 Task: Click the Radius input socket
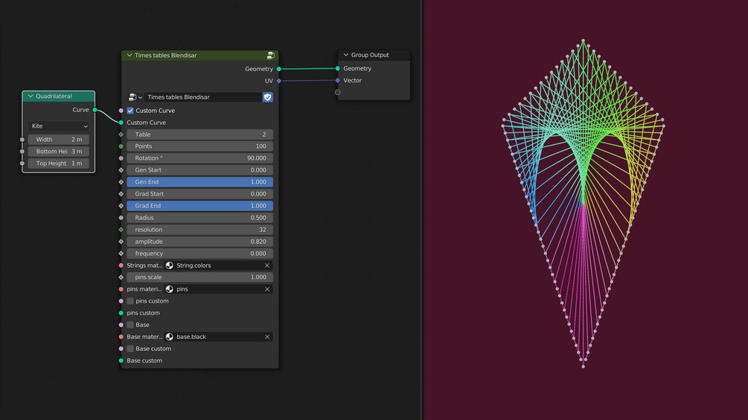click(121, 218)
